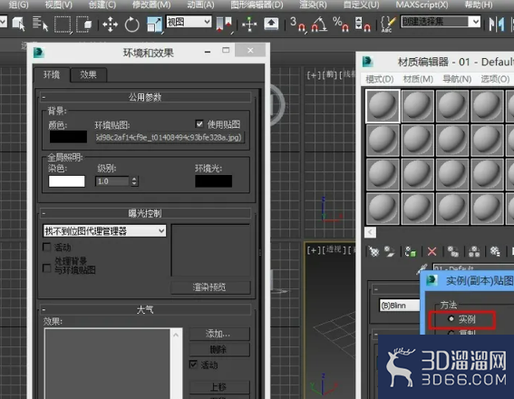This screenshot has width=514, height=399.
Task: Toggle Keyboard Shortcut Override icon
Action: pos(271,24)
